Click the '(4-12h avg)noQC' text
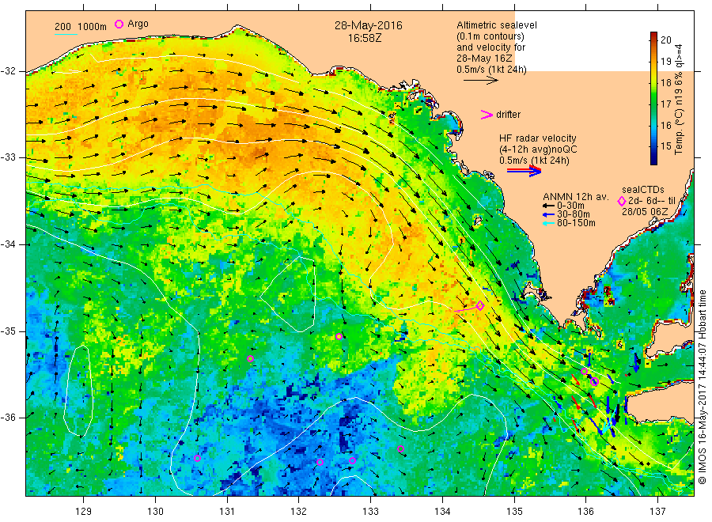The image size is (712, 522). click(x=538, y=149)
